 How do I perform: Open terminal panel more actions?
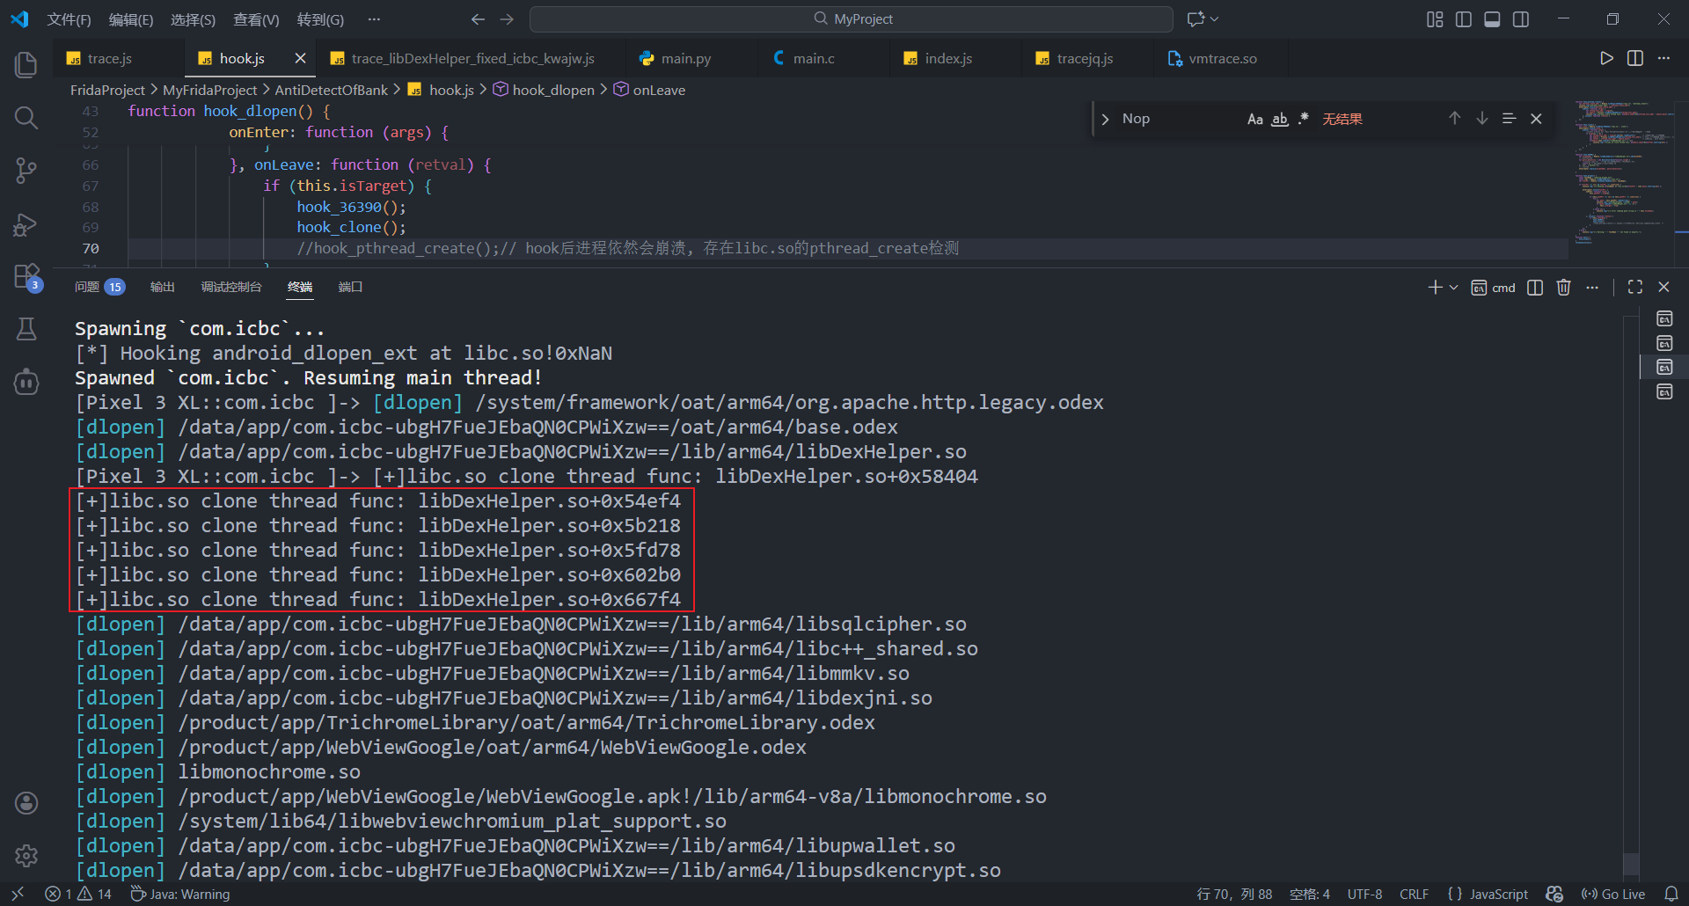[x=1592, y=288]
